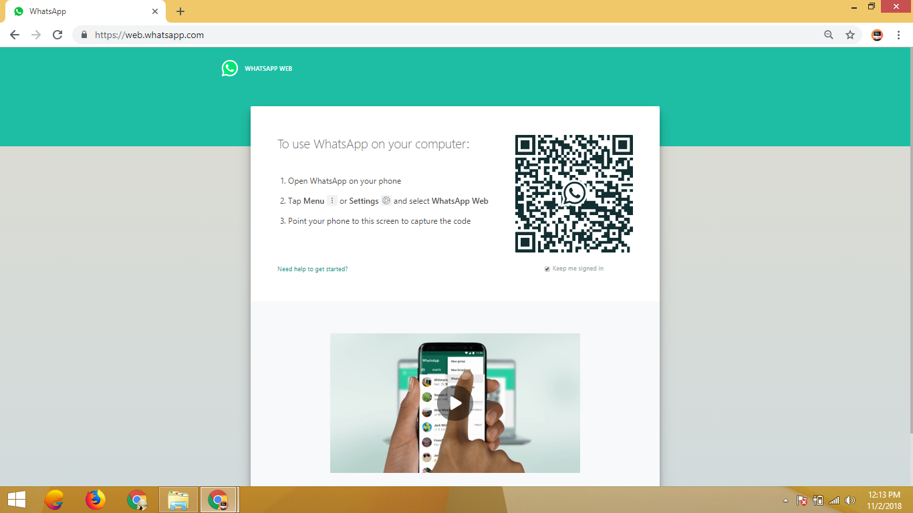Click the browser forward arrow

coord(36,35)
